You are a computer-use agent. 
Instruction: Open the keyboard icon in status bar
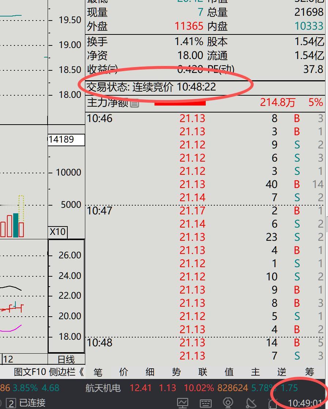[206, 404]
